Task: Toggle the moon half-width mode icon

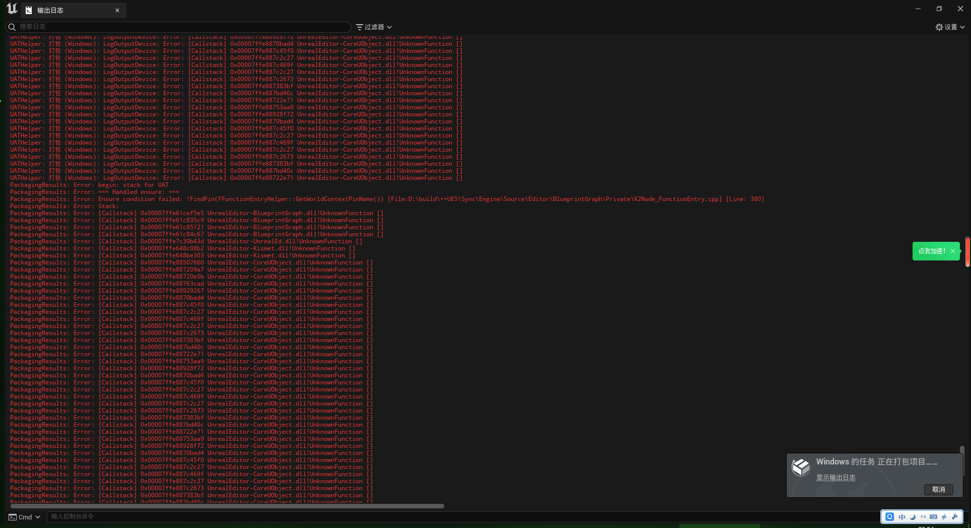Action: click(x=913, y=517)
